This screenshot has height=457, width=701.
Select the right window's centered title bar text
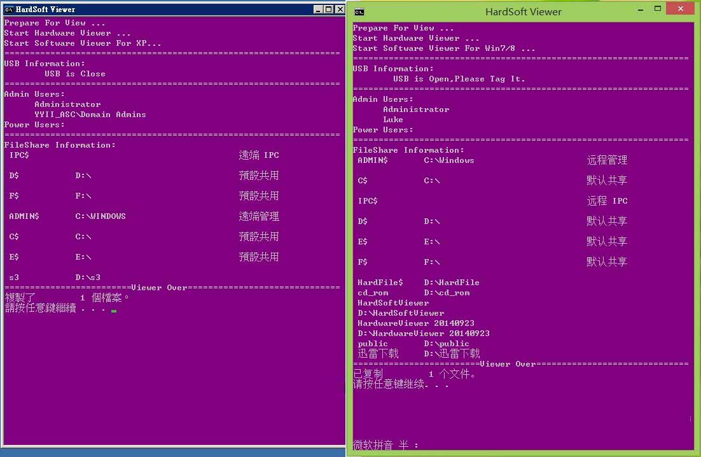pos(523,11)
